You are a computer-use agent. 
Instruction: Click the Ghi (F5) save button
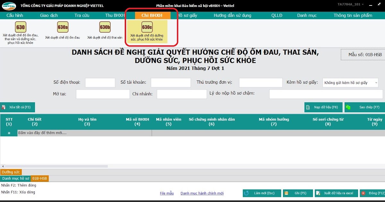297,193
